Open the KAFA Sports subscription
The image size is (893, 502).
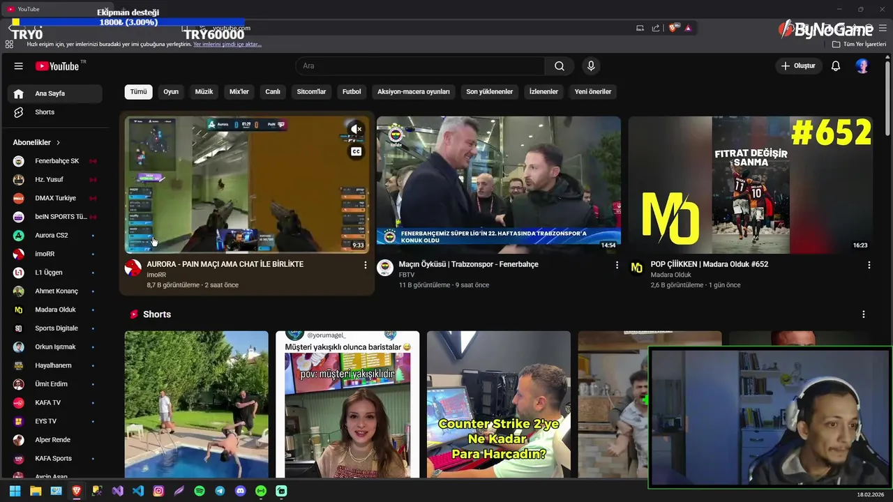(55, 459)
